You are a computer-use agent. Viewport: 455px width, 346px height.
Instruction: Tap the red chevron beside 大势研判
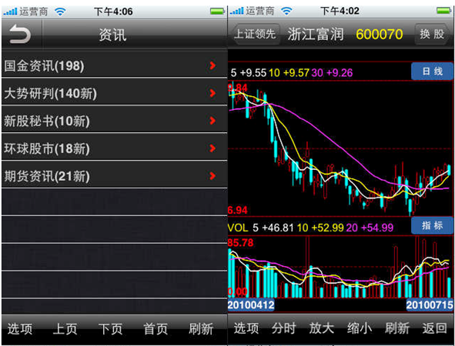tap(212, 93)
